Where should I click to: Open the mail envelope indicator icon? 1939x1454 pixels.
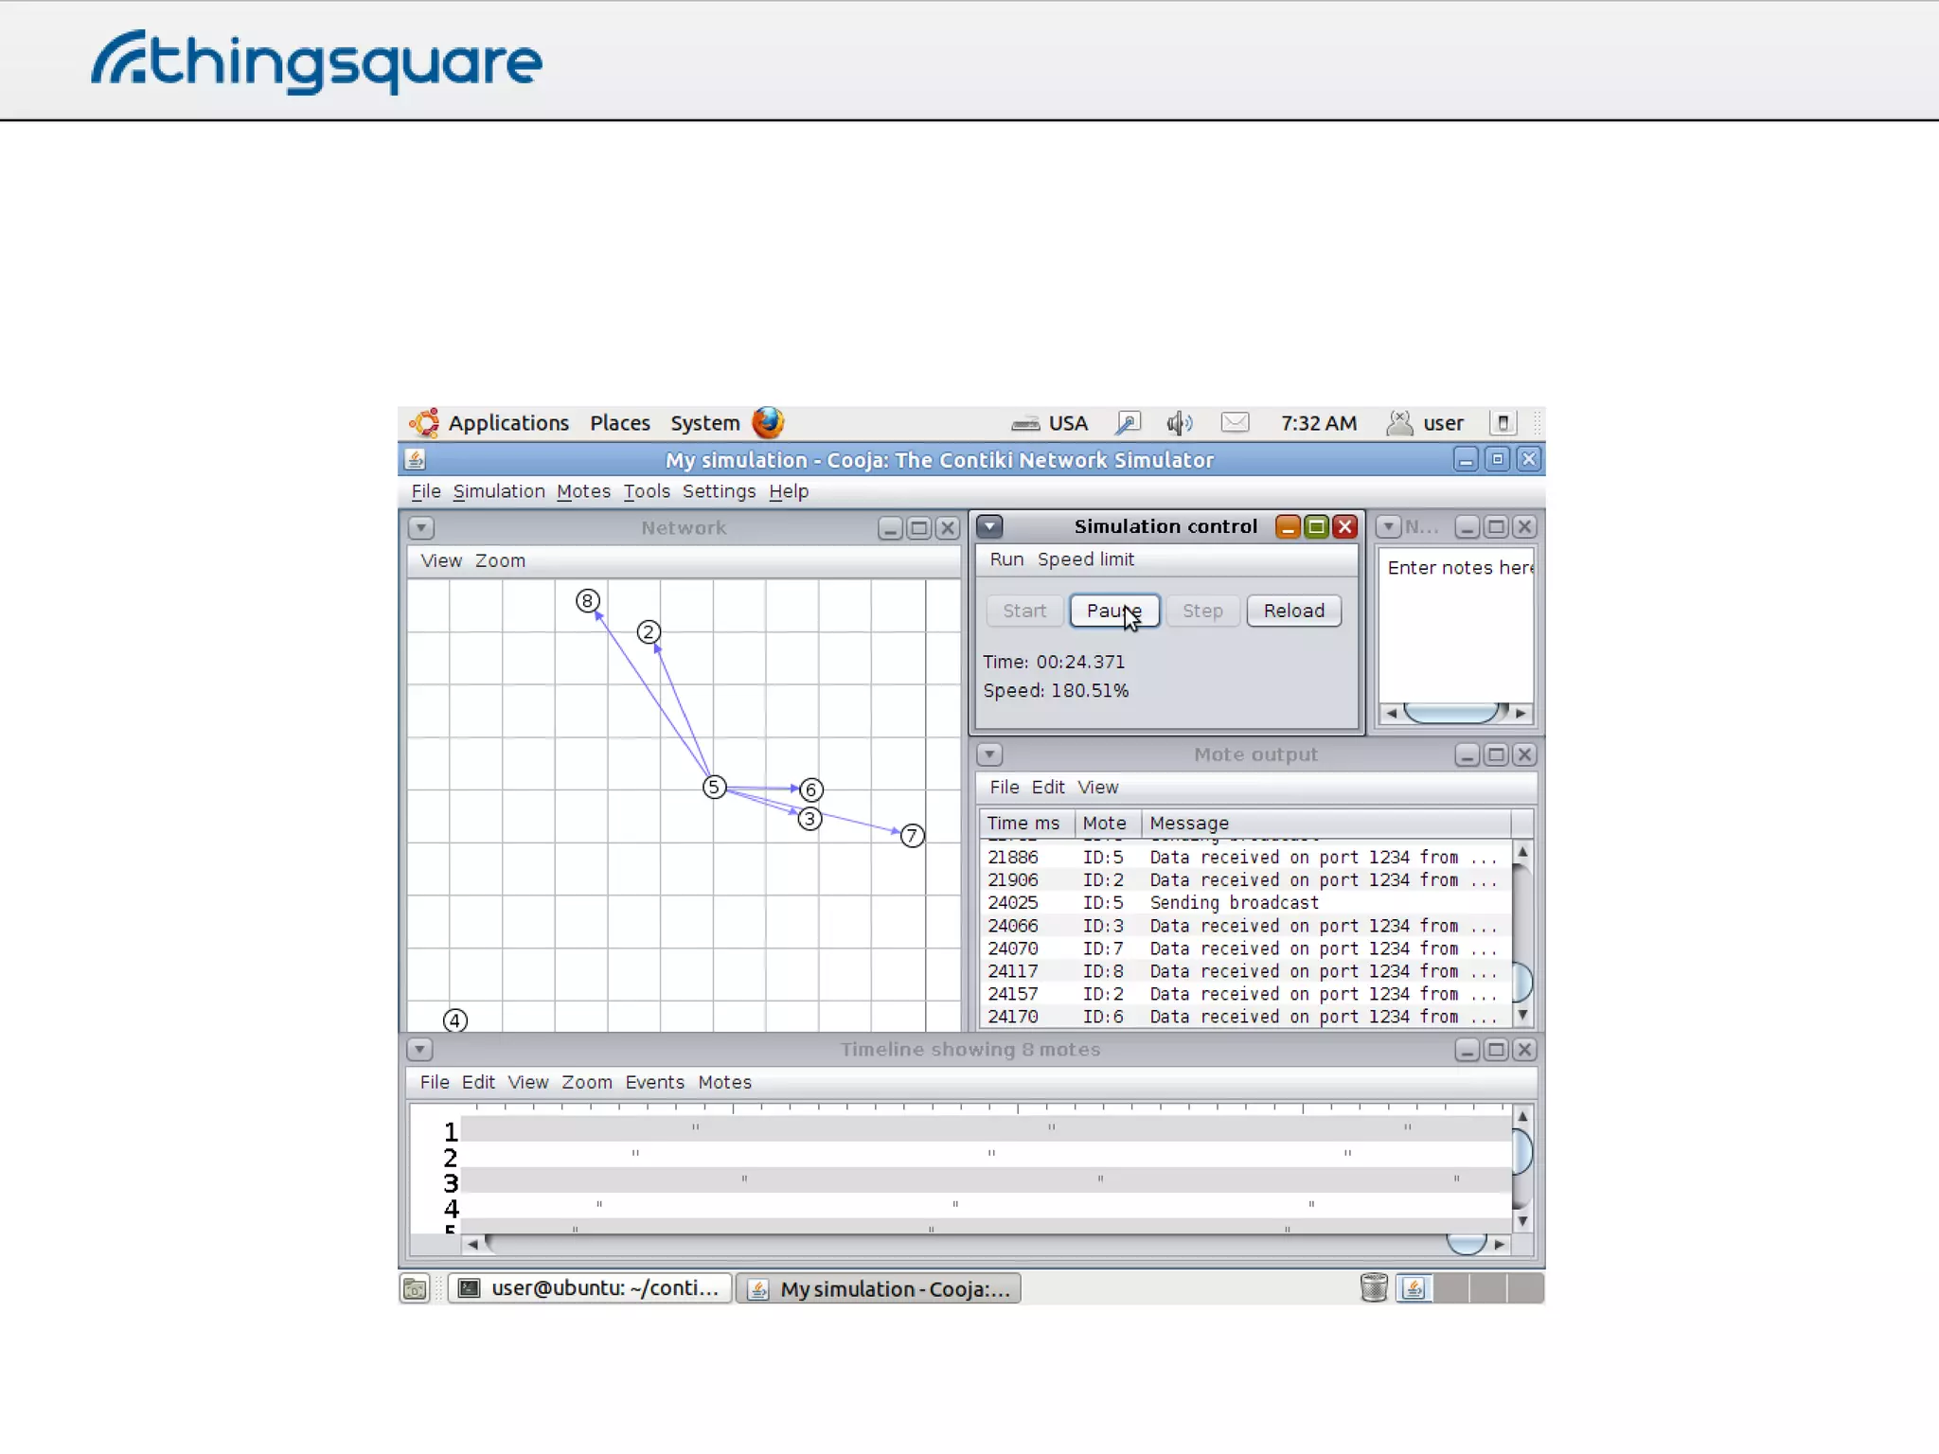1235,423
